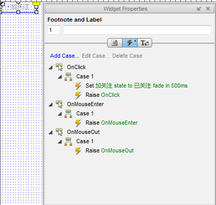
Task: Close the Widget Properties panel
Action: pyautogui.click(x=208, y=9)
